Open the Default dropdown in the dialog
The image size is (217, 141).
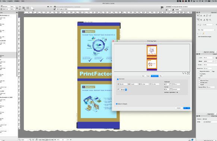click(x=124, y=89)
